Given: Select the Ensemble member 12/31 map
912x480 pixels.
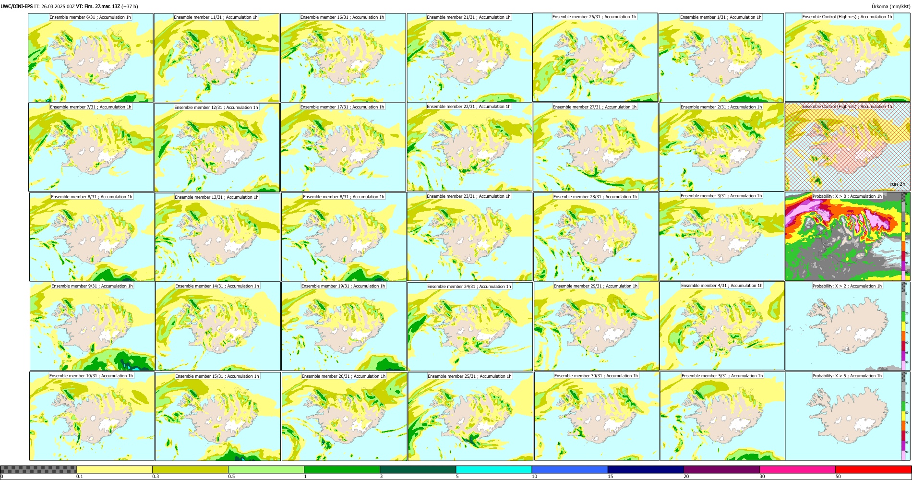Looking at the screenshot, I should pyautogui.click(x=217, y=148).
